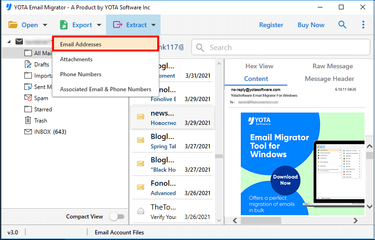
Task: Click the Open folder icon
Action: pyautogui.click(x=13, y=25)
